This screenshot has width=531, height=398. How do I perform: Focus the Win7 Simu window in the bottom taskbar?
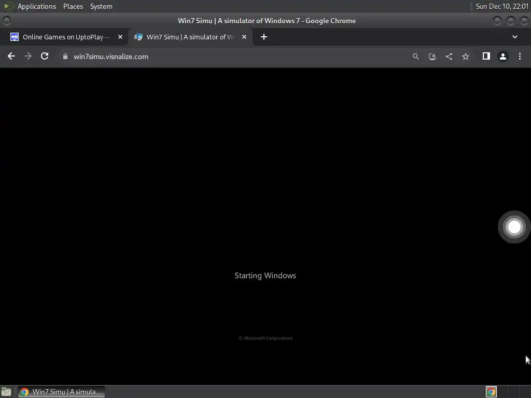[x=61, y=392]
